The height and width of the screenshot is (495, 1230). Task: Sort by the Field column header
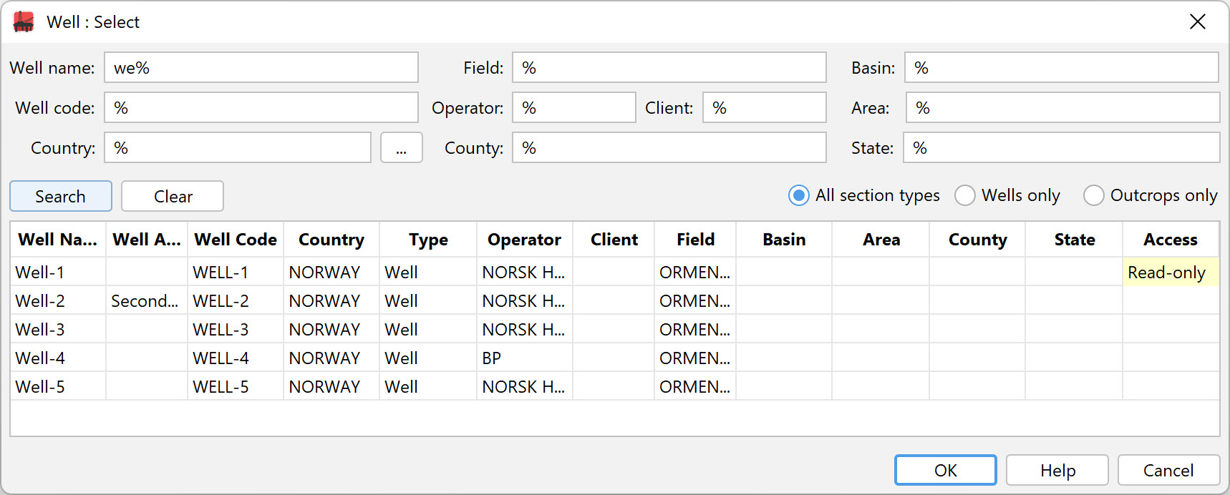pos(695,240)
